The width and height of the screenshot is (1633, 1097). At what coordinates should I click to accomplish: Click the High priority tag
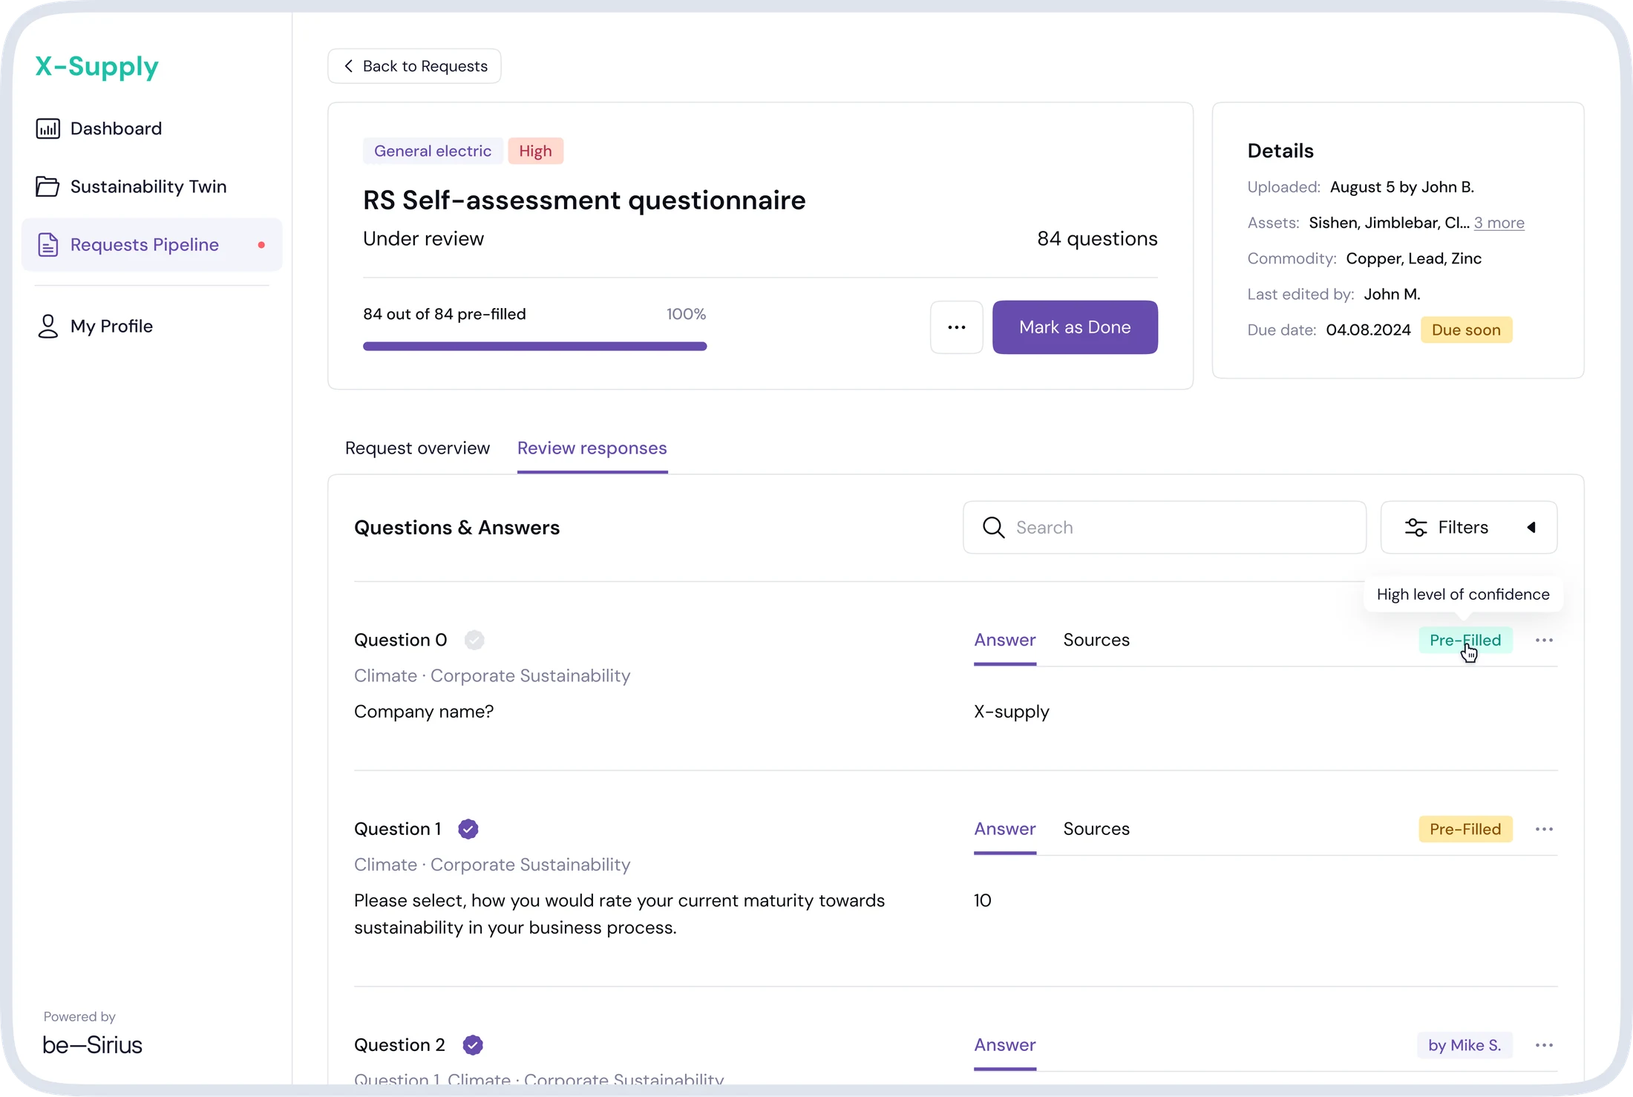[x=535, y=151]
